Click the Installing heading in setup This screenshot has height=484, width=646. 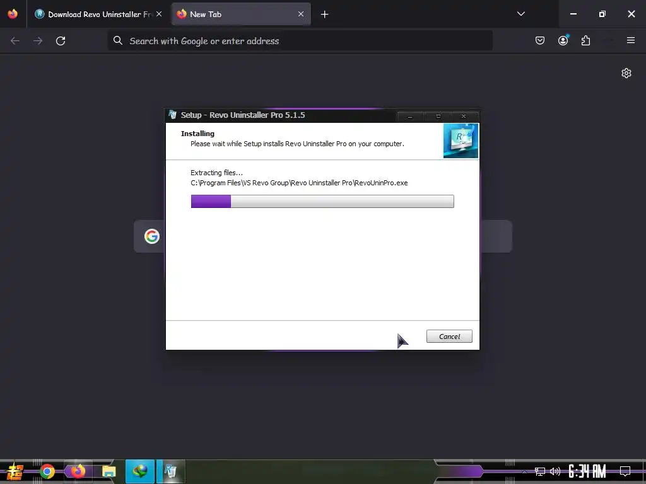point(197,134)
